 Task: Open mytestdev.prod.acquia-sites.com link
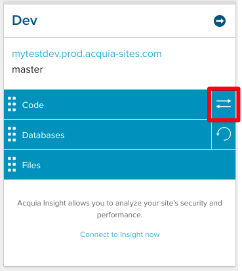pos(87,54)
